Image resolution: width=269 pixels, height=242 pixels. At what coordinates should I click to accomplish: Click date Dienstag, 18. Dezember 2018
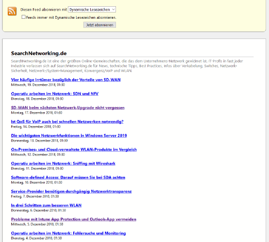(37, 99)
